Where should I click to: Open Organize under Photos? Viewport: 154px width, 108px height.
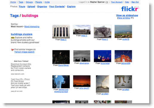click(42, 7)
